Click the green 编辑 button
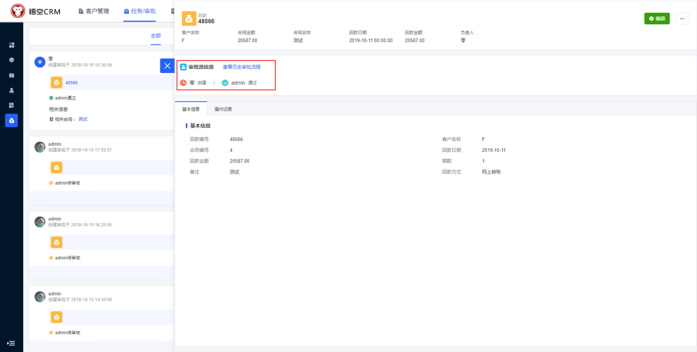 (x=657, y=19)
